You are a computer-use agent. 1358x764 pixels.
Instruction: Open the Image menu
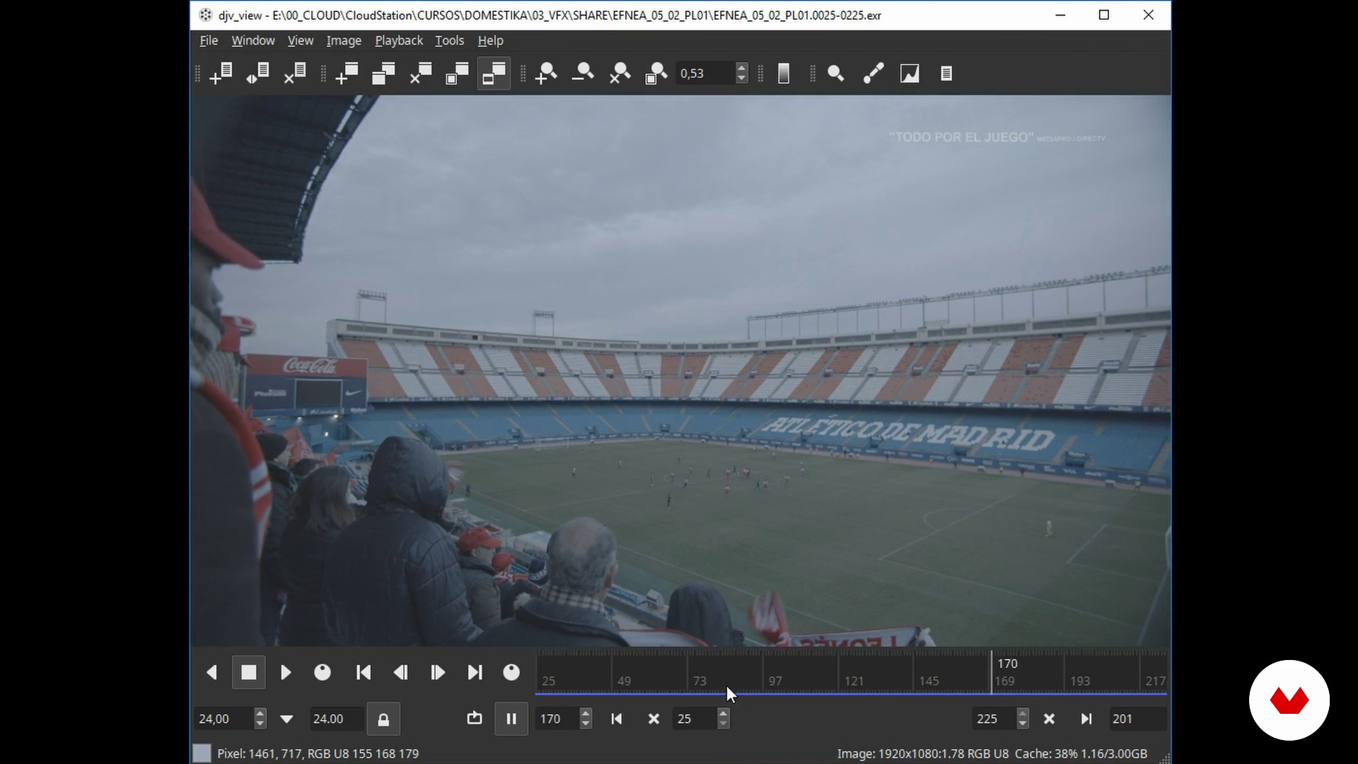click(344, 41)
